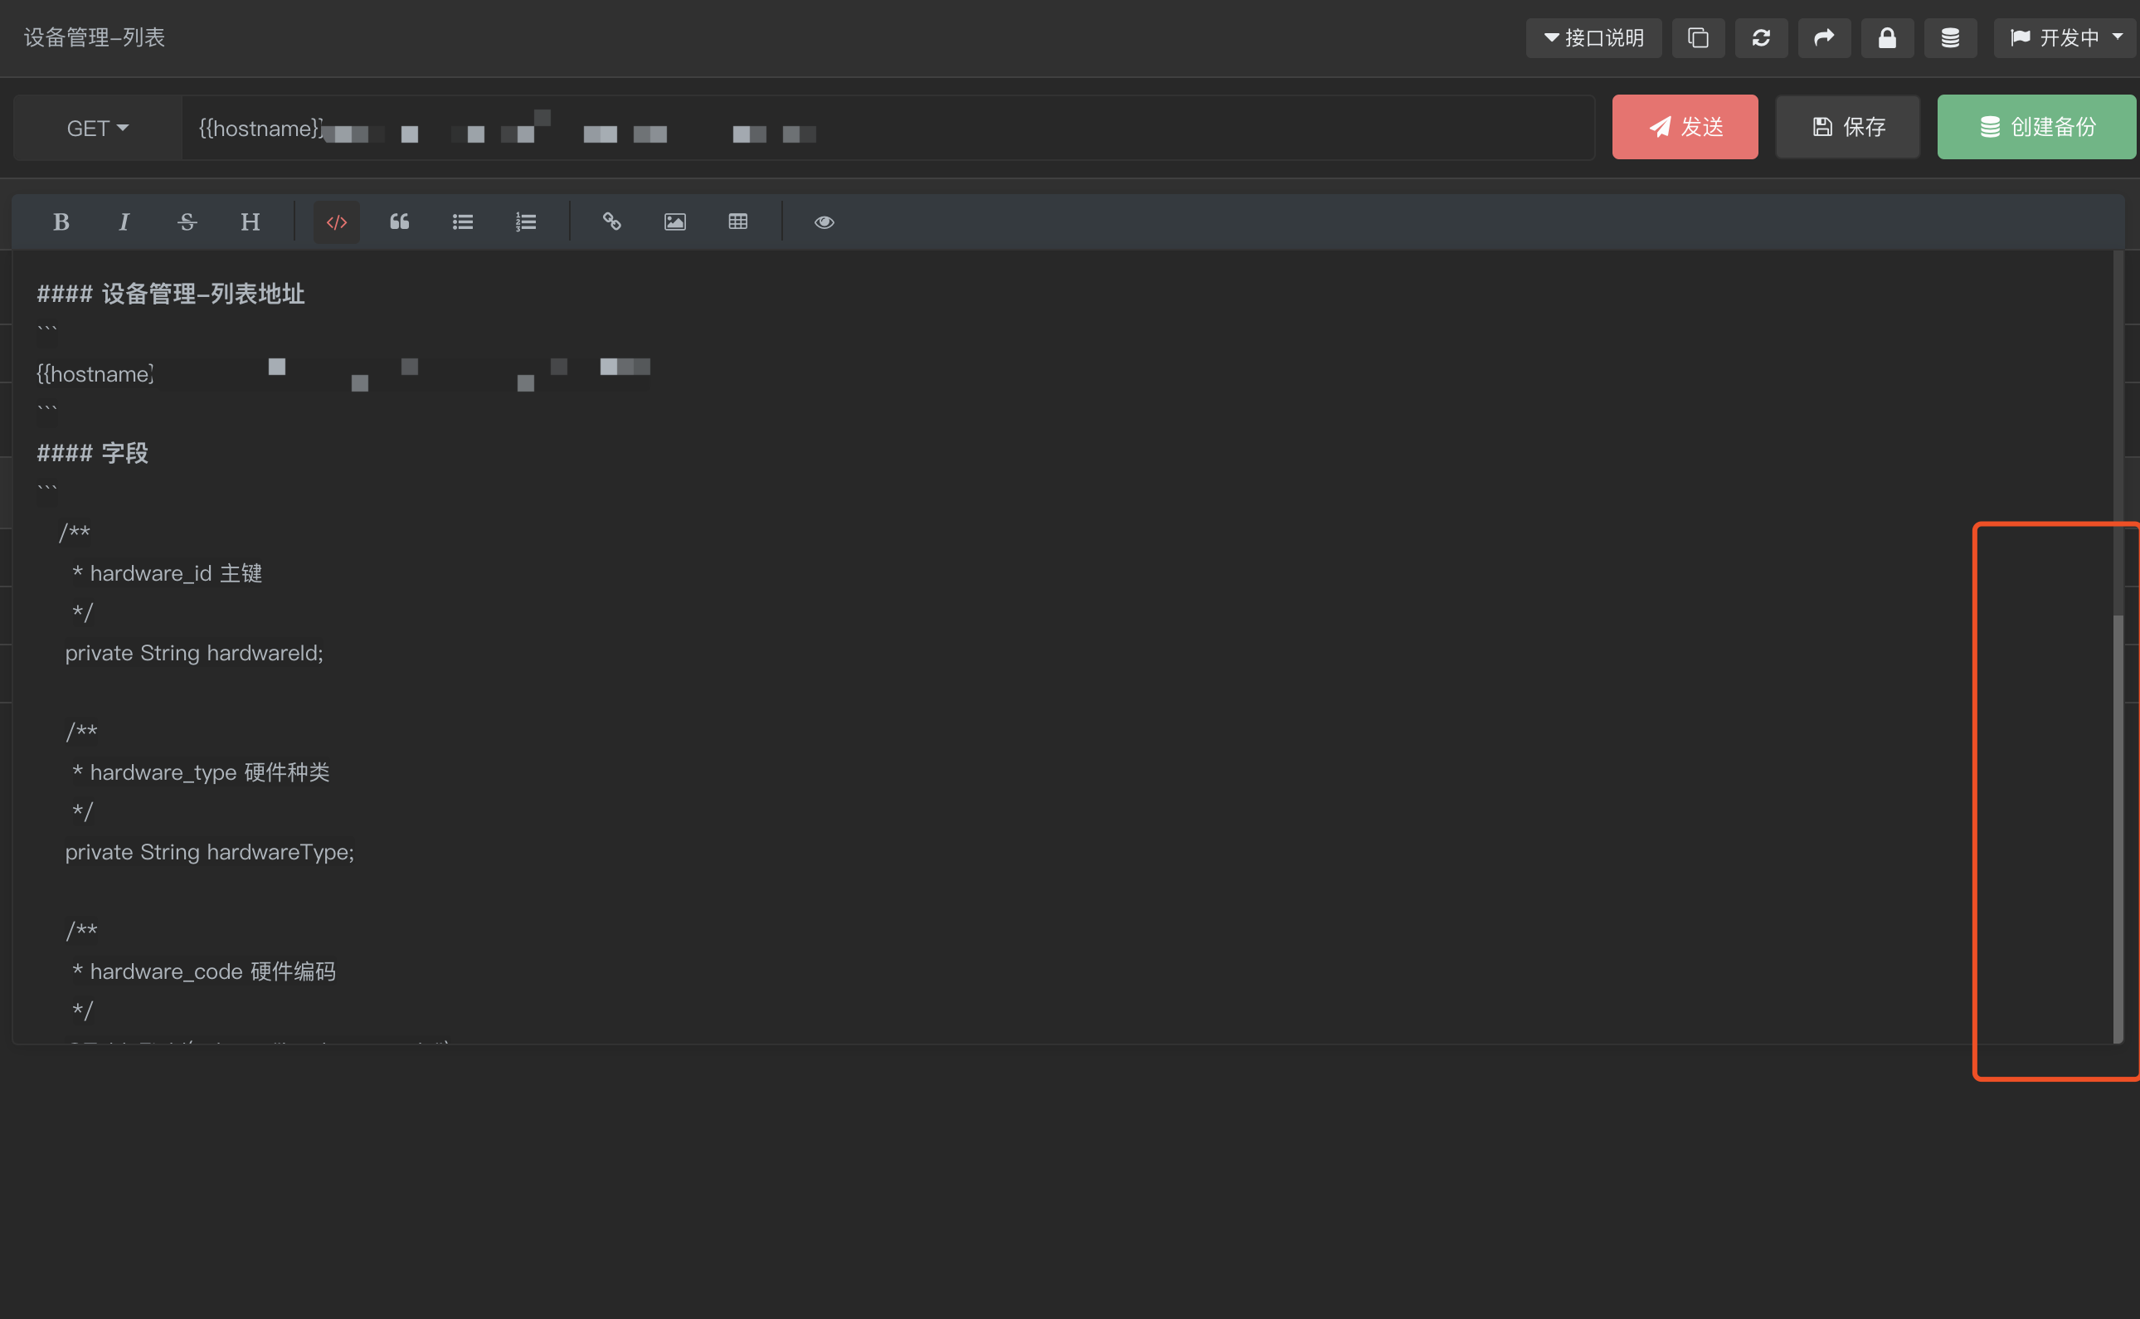The width and height of the screenshot is (2140, 1319).
Task: Click the 发送 send button
Action: 1685,126
